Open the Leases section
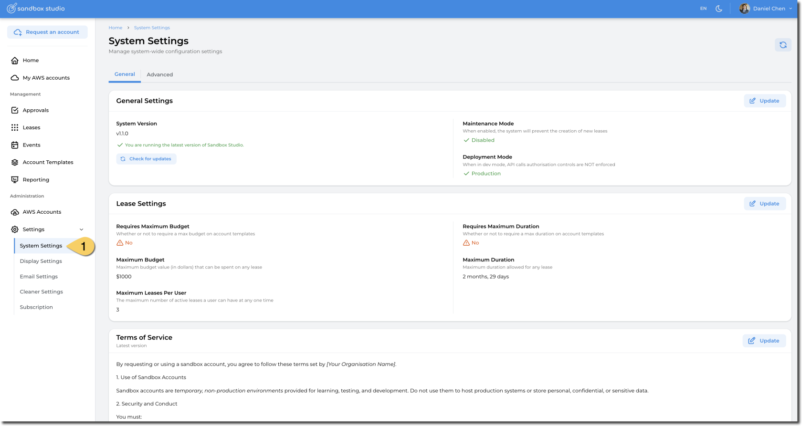The height and width of the screenshot is (426, 802). (32, 128)
